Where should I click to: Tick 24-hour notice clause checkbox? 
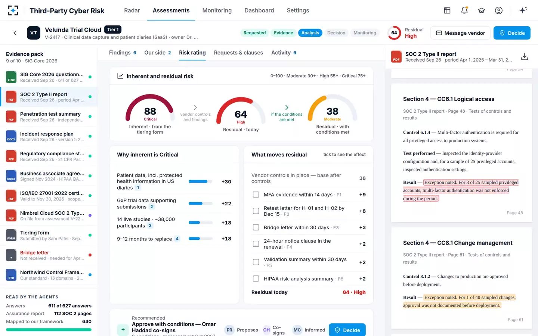(x=256, y=244)
